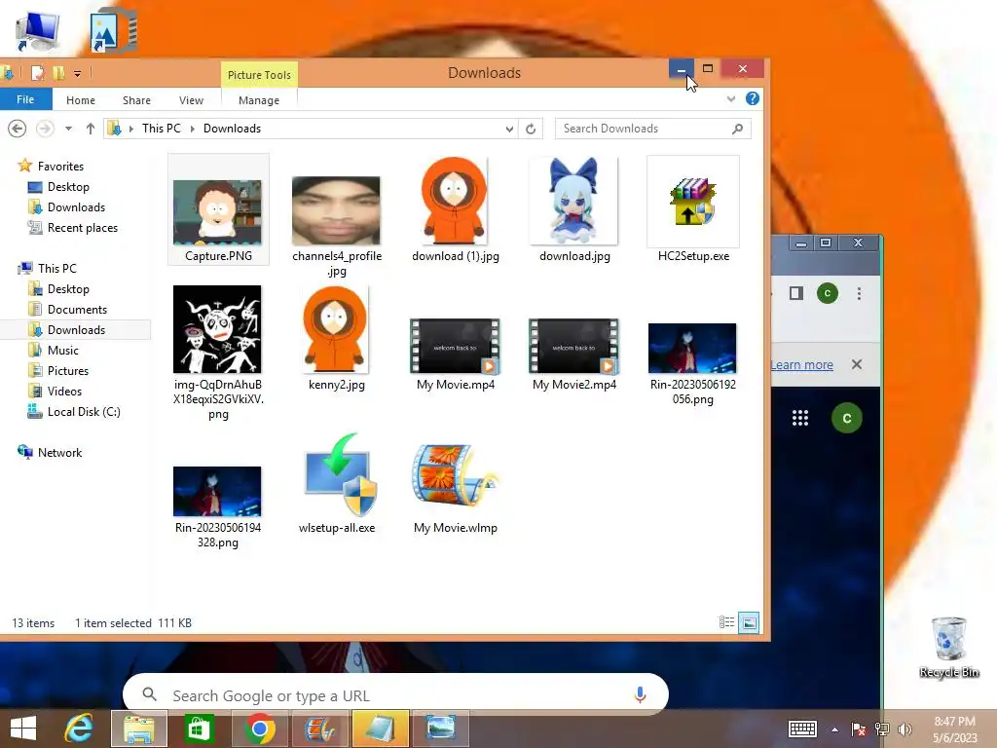Select Network in the navigation pane
This screenshot has height=748, width=997.
point(59,453)
